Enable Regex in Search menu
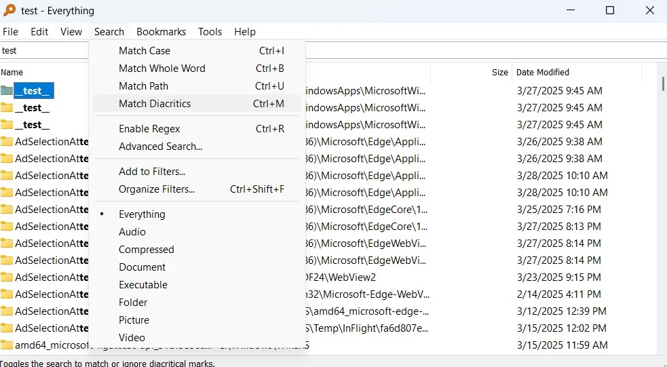Viewport: 667px width, 367px height. click(149, 129)
